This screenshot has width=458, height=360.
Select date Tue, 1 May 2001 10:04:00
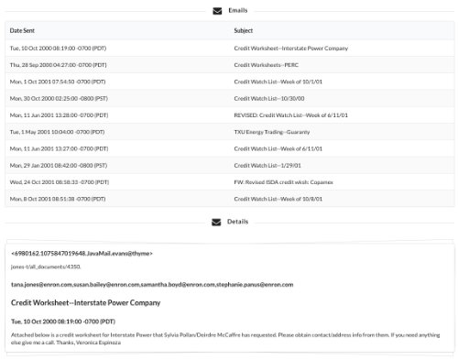click(x=57, y=132)
